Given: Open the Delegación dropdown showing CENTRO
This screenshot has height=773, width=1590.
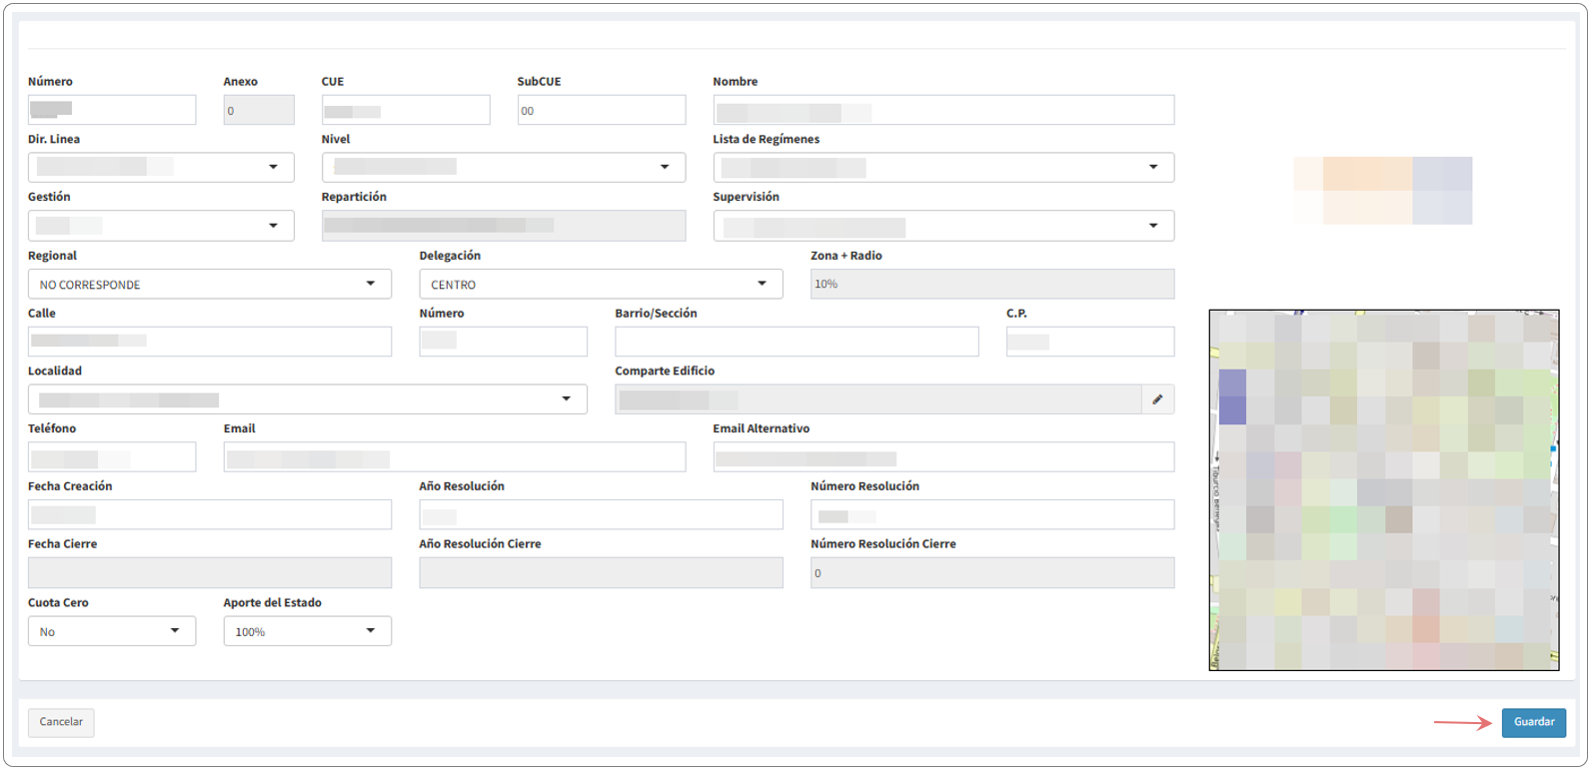Looking at the screenshot, I should [x=601, y=285].
